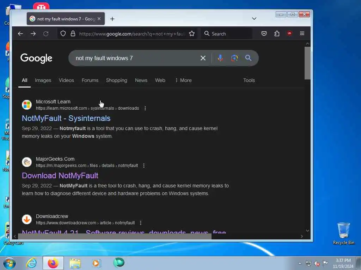This screenshot has width=361, height=270.
Task: Click the Microsoft Learn favicon
Action: pyautogui.click(x=27, y=105)
